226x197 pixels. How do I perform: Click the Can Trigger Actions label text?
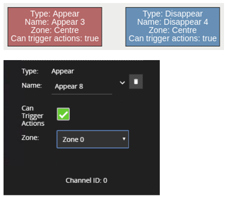coord(33,116)
